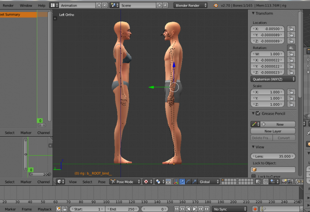The width and height of the screenshot is (310, 212).
Task: Click the 3D View editor type icon
Action: coord(60,182)
